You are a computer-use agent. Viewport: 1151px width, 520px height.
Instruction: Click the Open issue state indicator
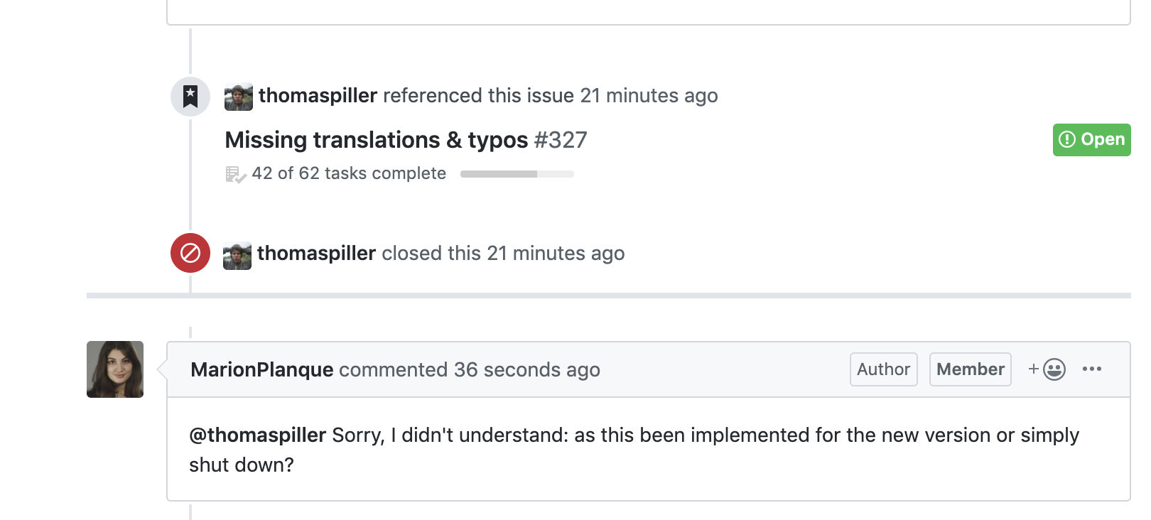(1091, 139)
